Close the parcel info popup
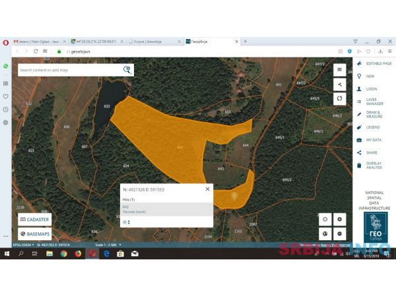The image size is (396, 297). pyautogui.click(x=208, y=189)
